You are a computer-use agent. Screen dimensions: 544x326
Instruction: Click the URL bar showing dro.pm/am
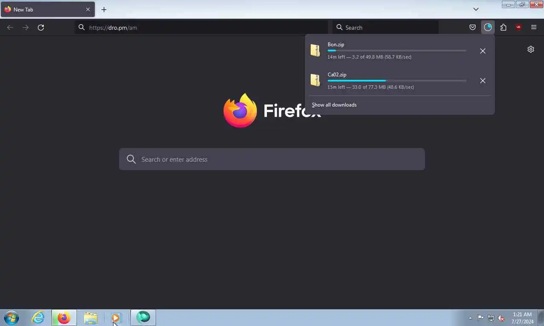pos(202,28)
